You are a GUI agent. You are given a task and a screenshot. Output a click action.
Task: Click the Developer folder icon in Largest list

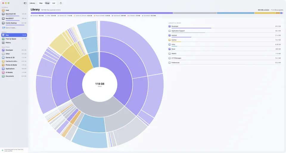[x=170, y=26]
